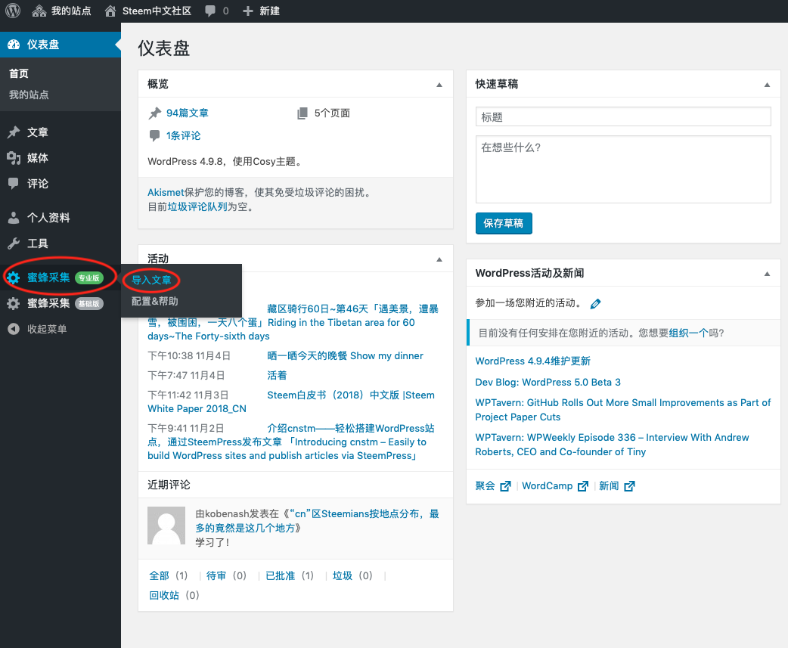Click the 仪表盘 dashboard gauge icon
Image resolution: width=788 pixels, height=648 pixels.
click(14, 44)
